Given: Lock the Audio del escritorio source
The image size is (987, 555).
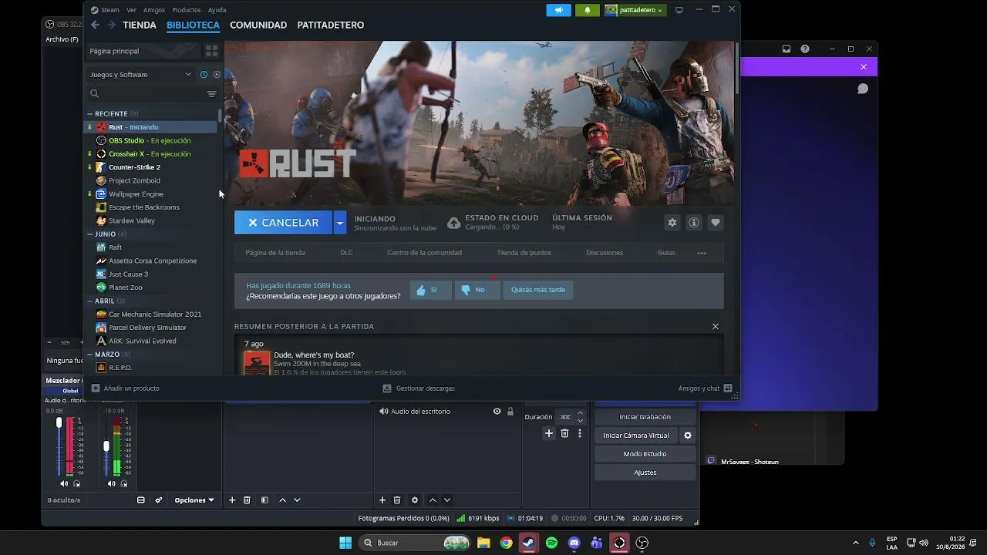Looking at the screenshot, I should (510, 412).
